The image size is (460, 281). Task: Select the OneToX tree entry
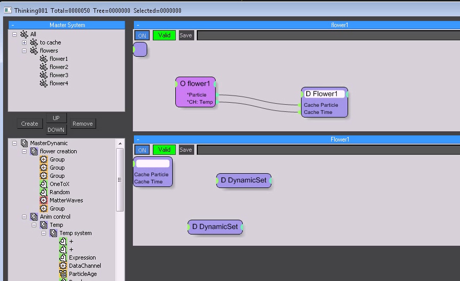click(x=60, y=184)
